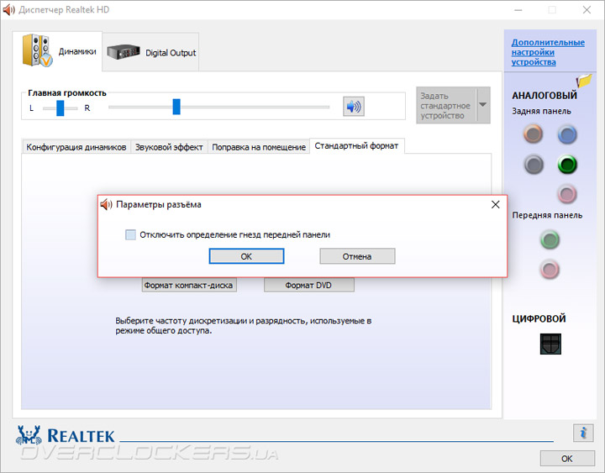Select the active green rear panel jack
The height and width of the screenshot is (473, 605).
point(567,165)
